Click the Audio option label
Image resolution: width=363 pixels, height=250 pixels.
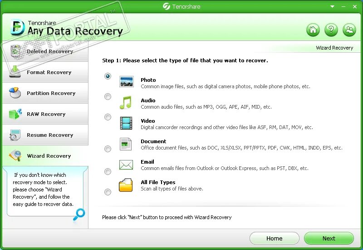click(x=148, y=100)
